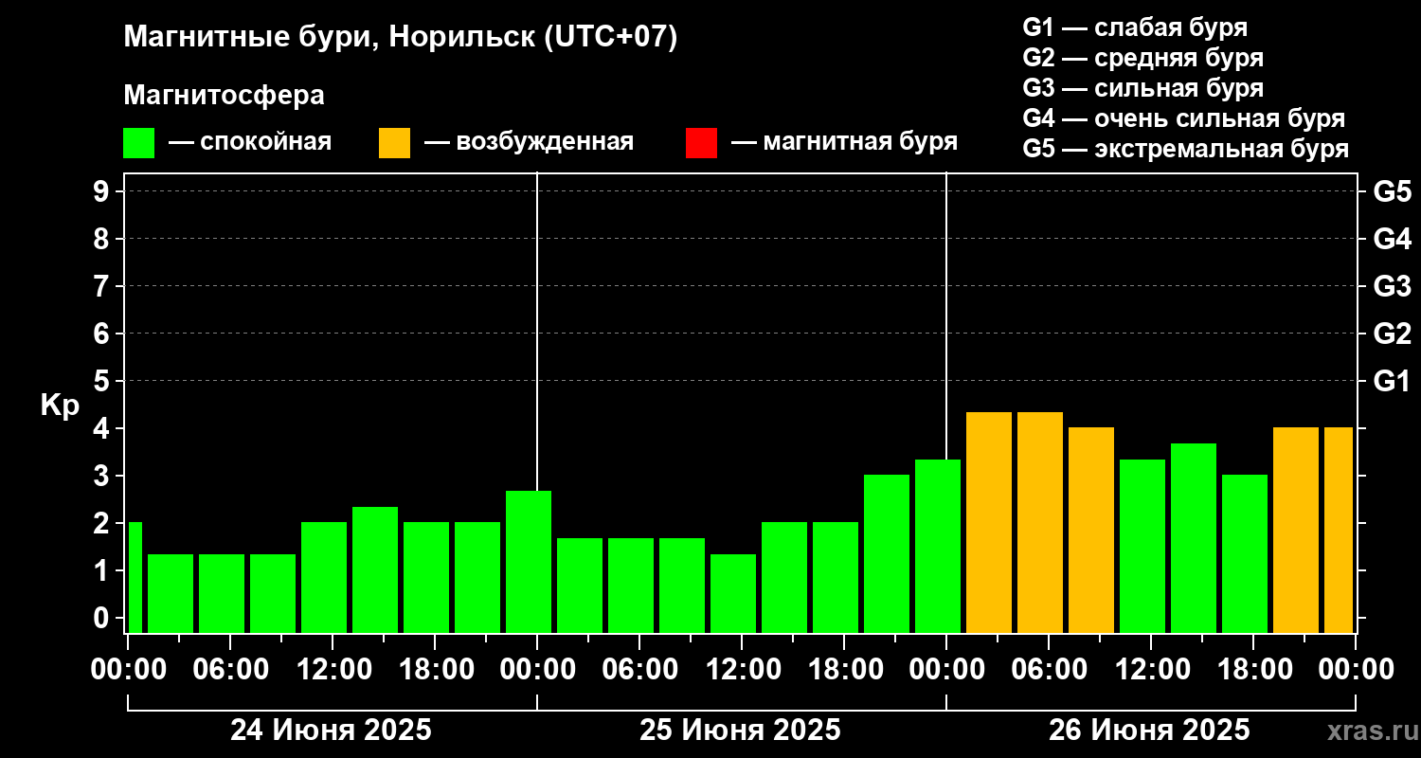Click the "26 Июня 2025" date label
1421x758 pixels.
click(x=1150, y=731)
